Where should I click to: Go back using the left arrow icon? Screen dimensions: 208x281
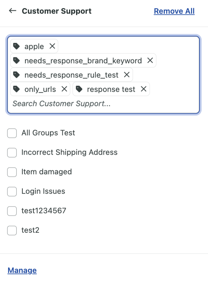[x=13, y=11]
